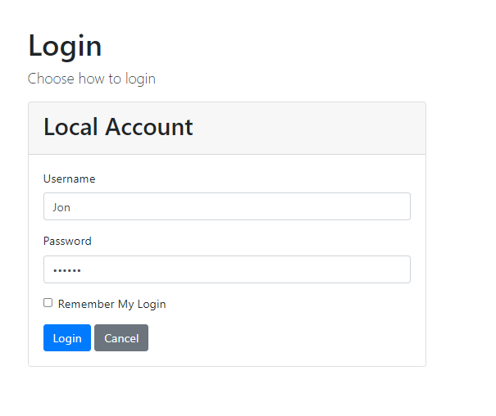Image resolution: width=496 pixels, height=416 pixels.
Task: Enable the Remember My Login checkbox
Action: click(48, 303)
